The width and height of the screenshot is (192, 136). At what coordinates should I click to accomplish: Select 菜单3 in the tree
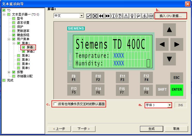[26, 60]
